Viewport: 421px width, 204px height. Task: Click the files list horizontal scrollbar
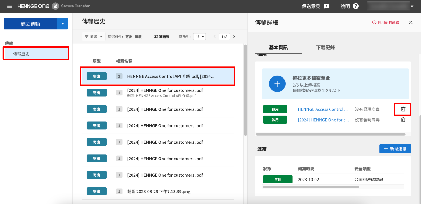click(x=330, y=134)
